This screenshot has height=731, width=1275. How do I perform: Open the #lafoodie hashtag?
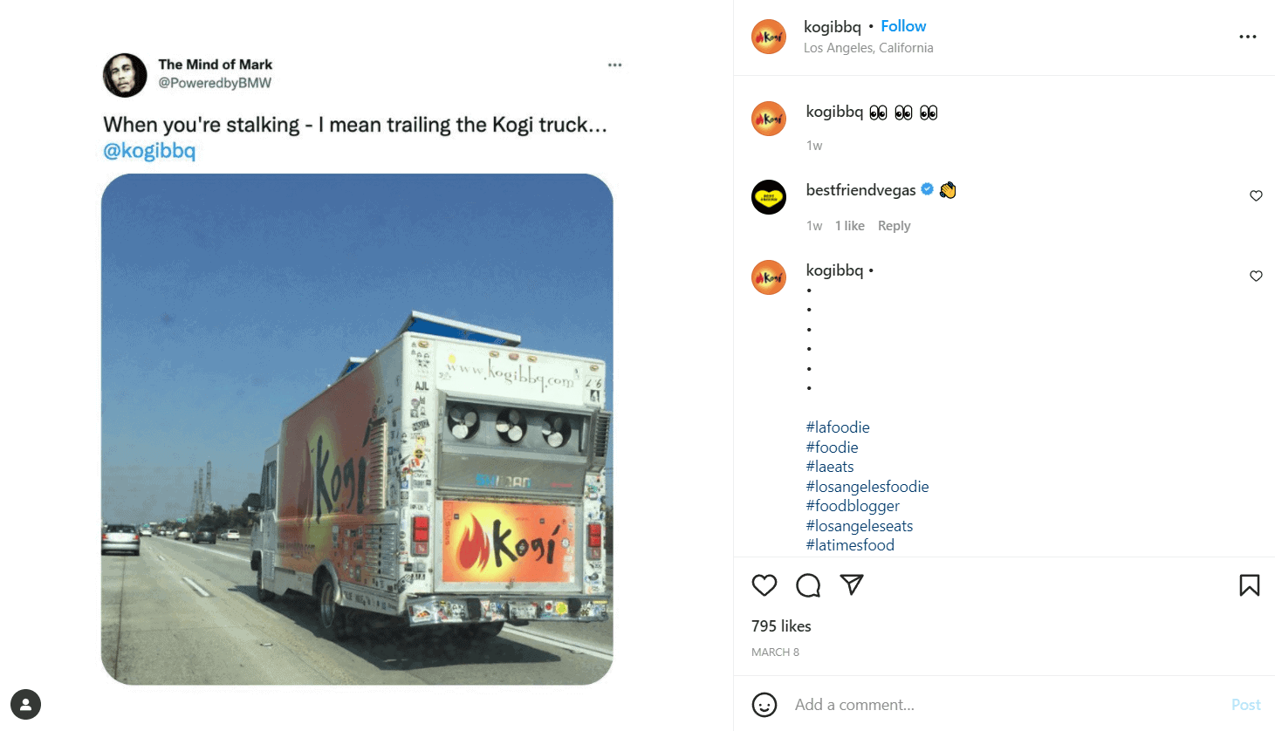(x=838, y=427)
